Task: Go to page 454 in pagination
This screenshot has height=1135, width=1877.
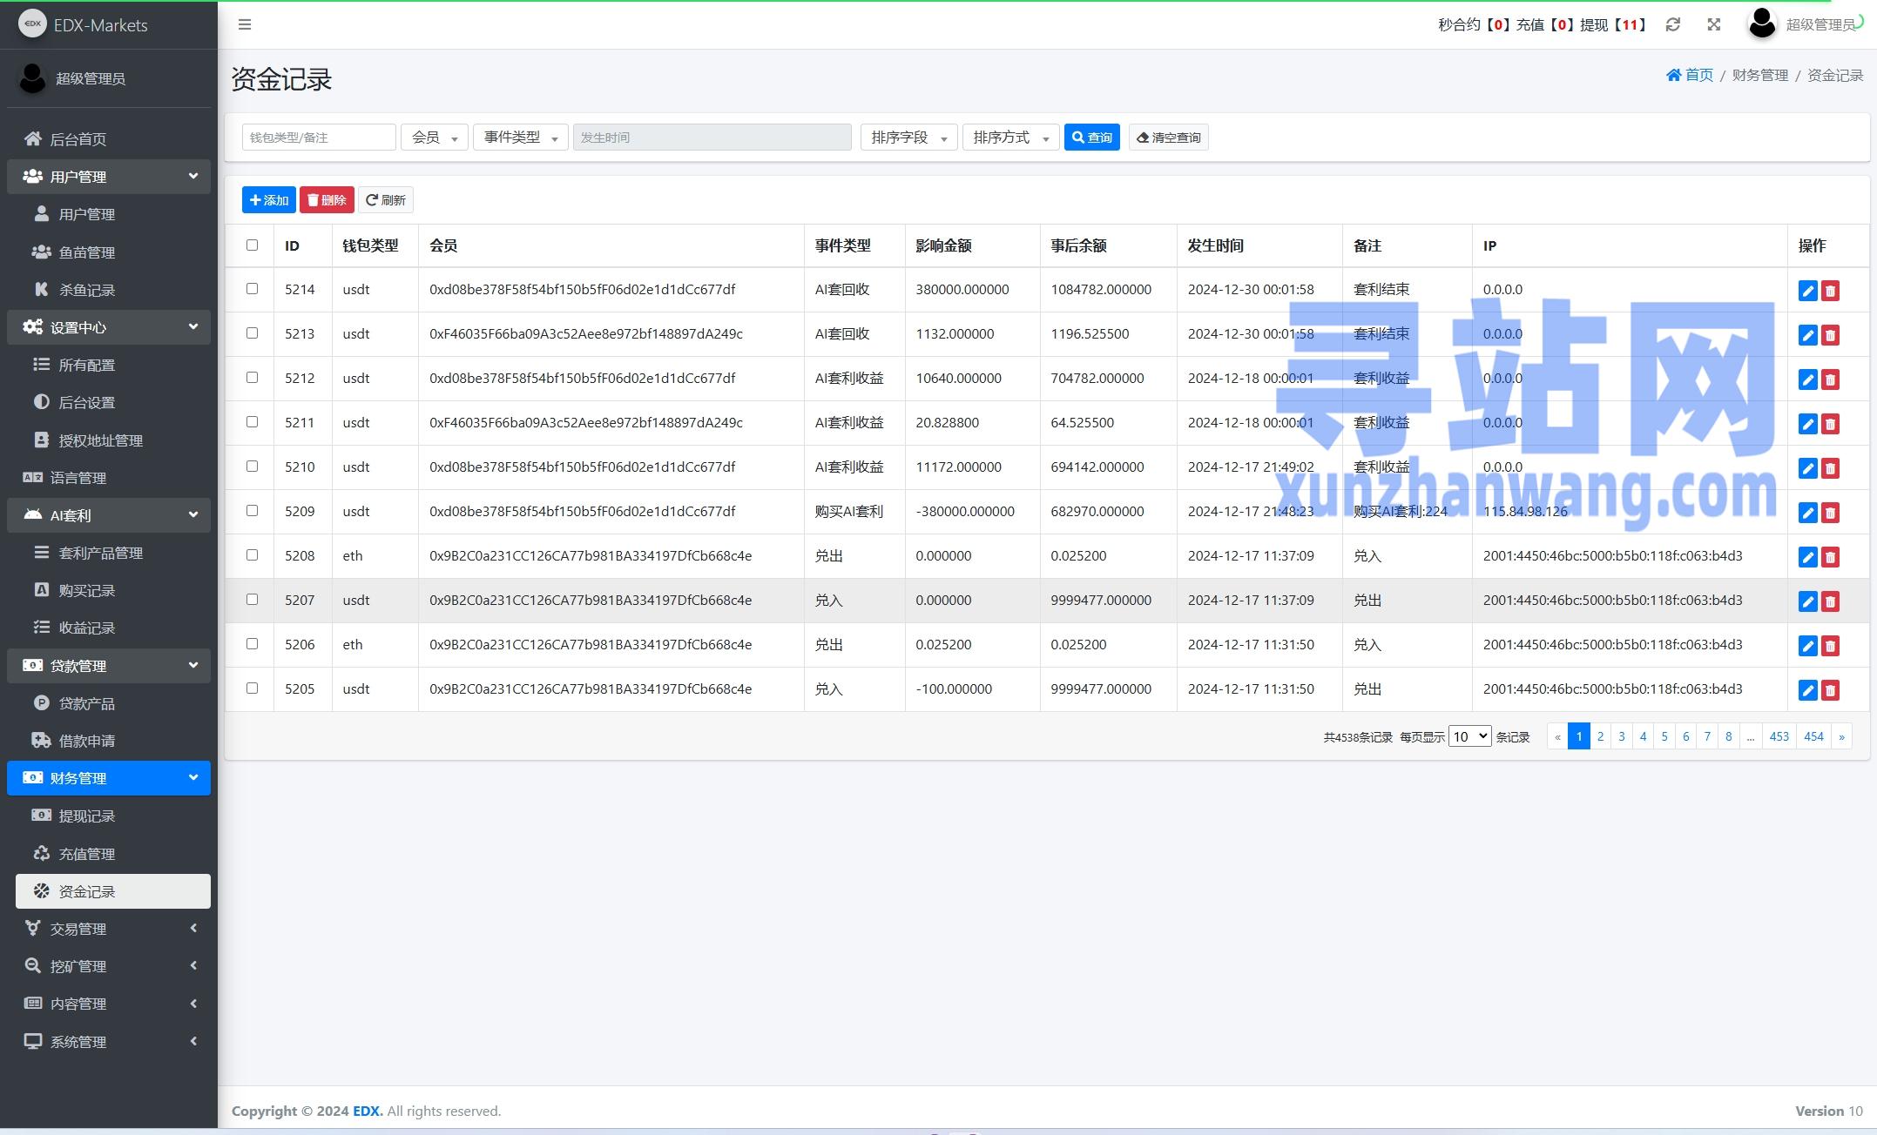Action: 1813,736
